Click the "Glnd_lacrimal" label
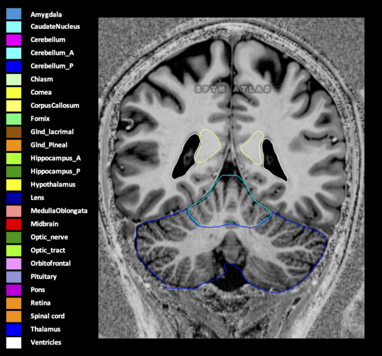This screenshot has height=356, width=382. pyautogui.click(x=52, y=132)
